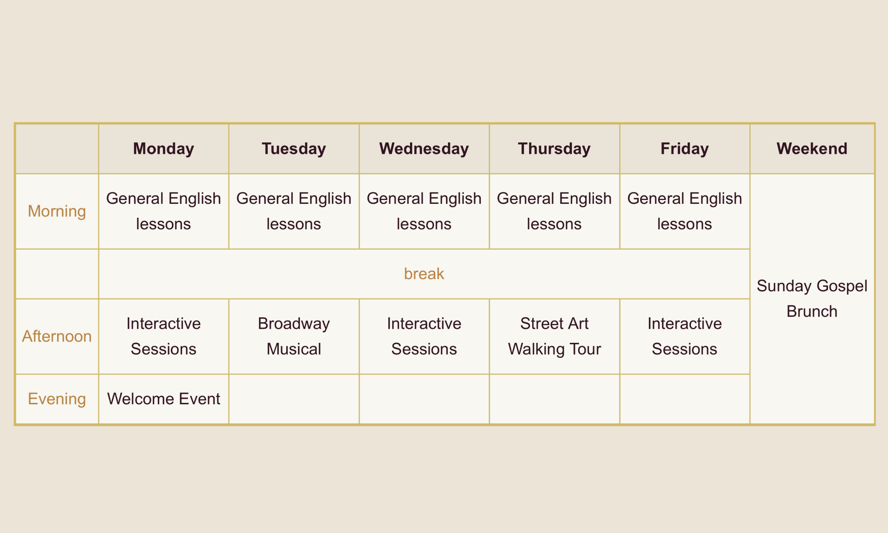Click the Morning row label
The image size is (888, 533).
tap(57, 211)
